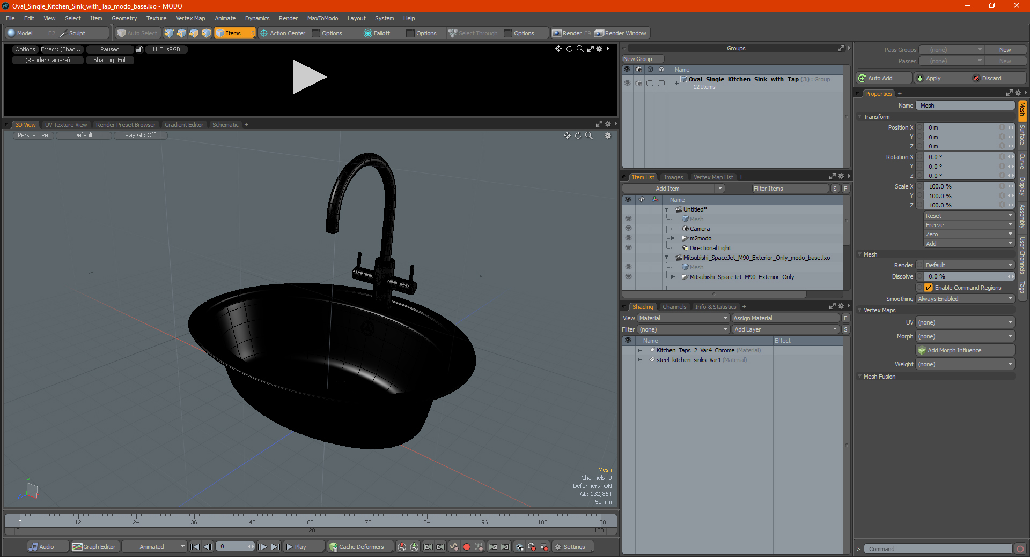Switch to Vertex Map List tab
This screenshot has height=557, width=1030.
tap(713, 177)
